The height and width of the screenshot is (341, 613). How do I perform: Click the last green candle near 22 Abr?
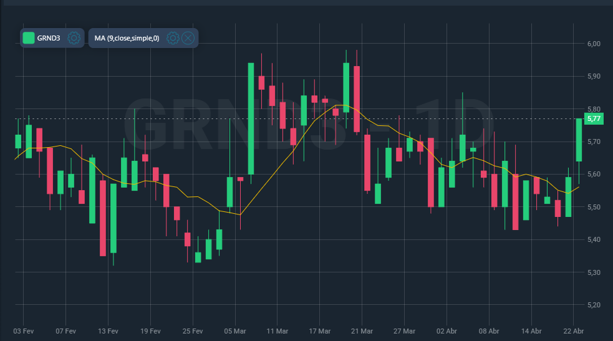[579, 140]
